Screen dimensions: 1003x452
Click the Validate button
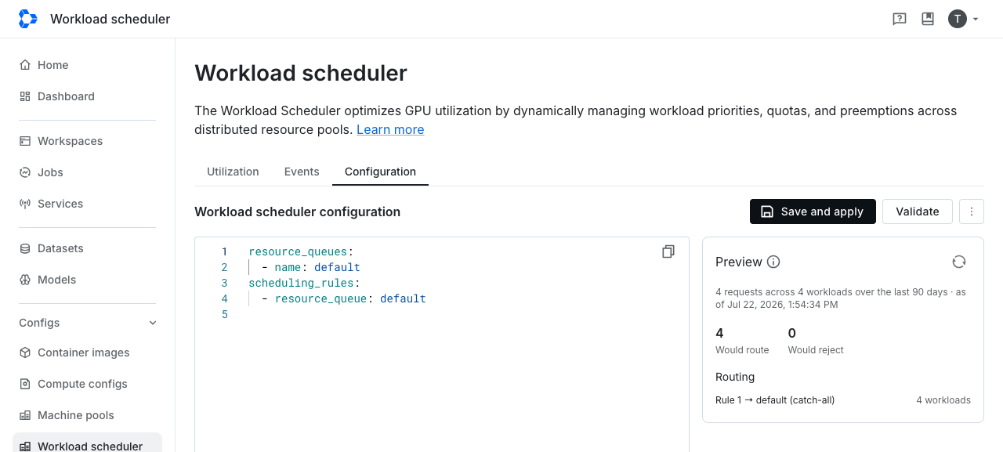pyautogui.click(x=918, y=212)
